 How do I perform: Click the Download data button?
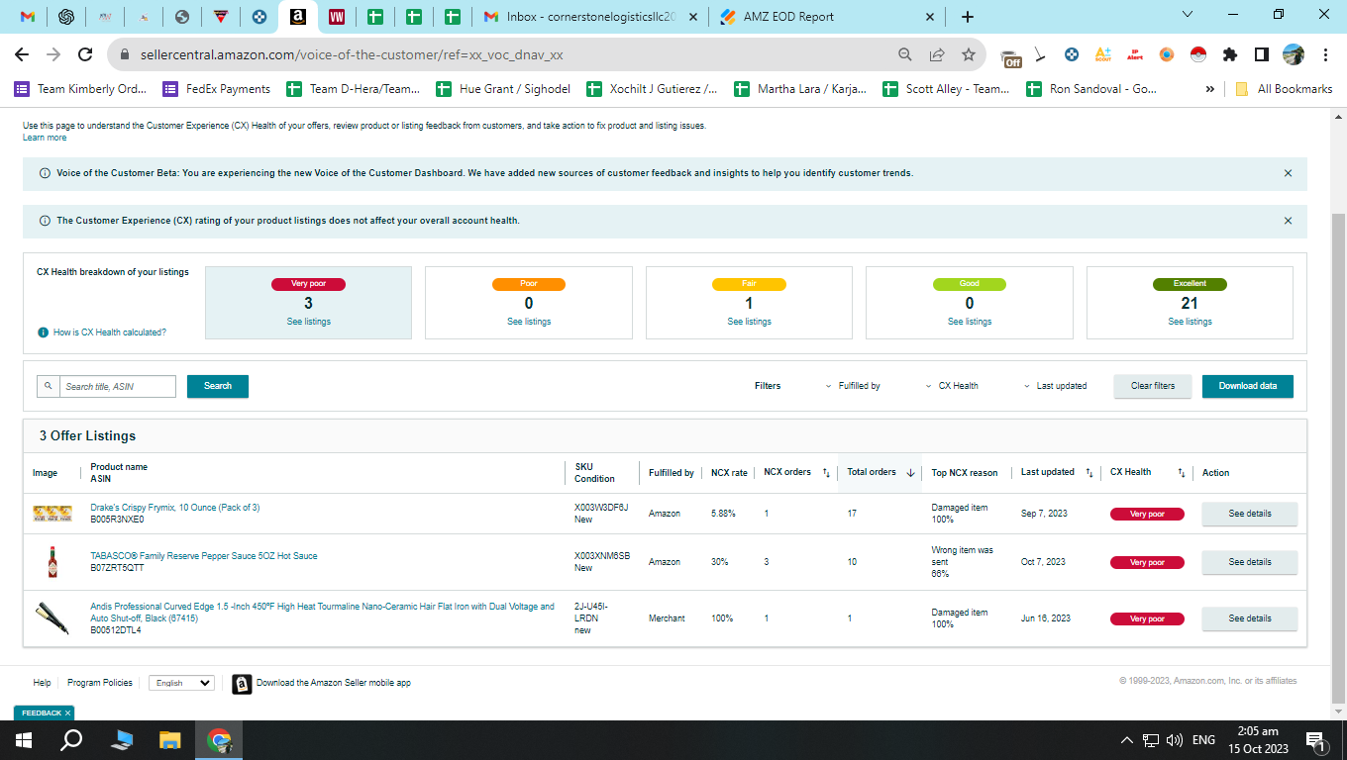[x=1248, y=386]
